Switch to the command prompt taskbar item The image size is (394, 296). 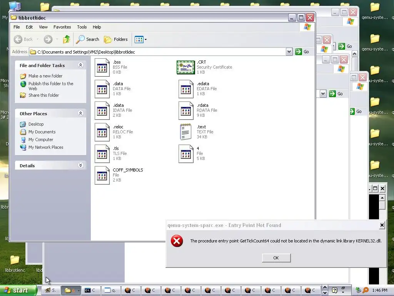92,290
